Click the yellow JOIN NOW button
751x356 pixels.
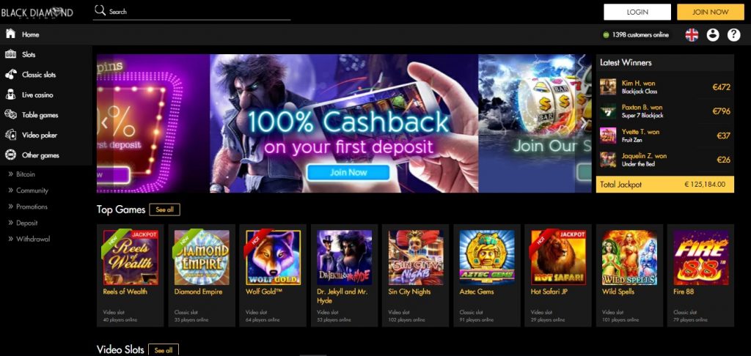pyautogui.click(x=710, y=12)
